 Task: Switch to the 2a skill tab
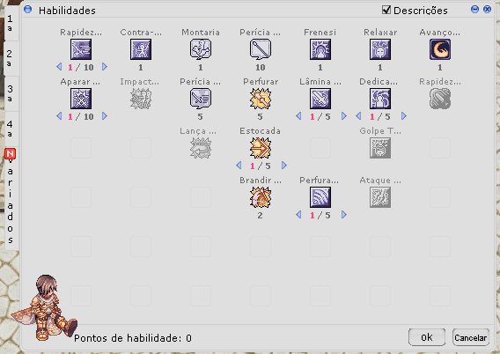[11, 58]
